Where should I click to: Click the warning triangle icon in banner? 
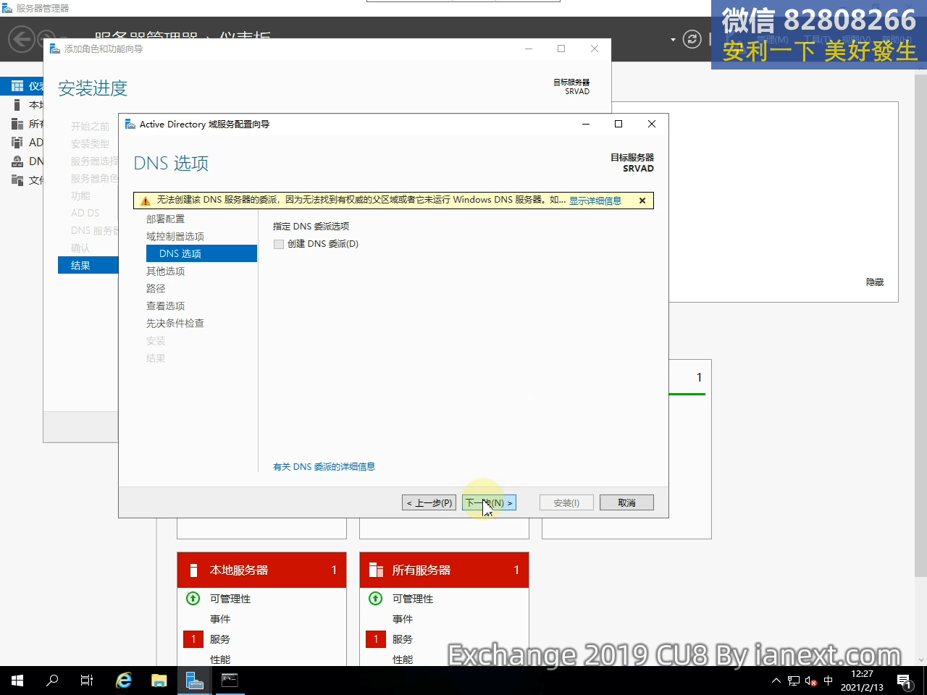pos(145,201)
